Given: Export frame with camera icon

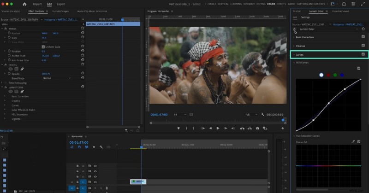Looking at the screenshot, I should tap(257, 128).
